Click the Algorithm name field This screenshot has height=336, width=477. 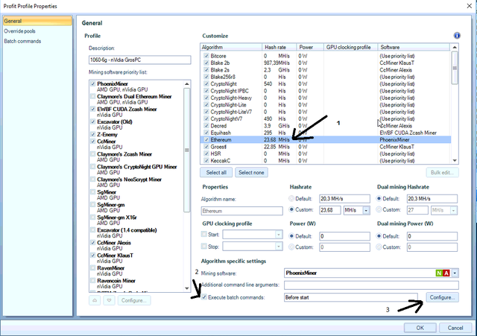[241, 211]
